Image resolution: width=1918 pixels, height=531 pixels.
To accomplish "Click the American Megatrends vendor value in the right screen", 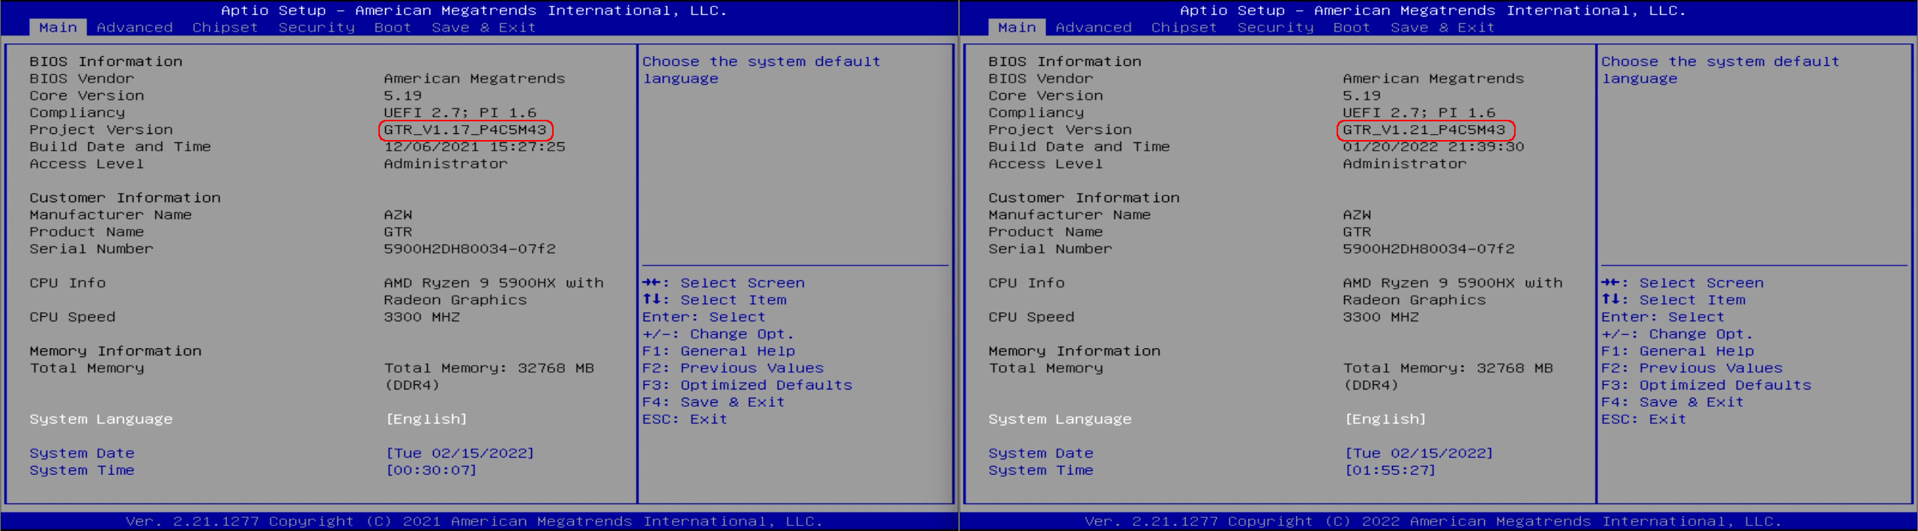I will coord(1433,79).
